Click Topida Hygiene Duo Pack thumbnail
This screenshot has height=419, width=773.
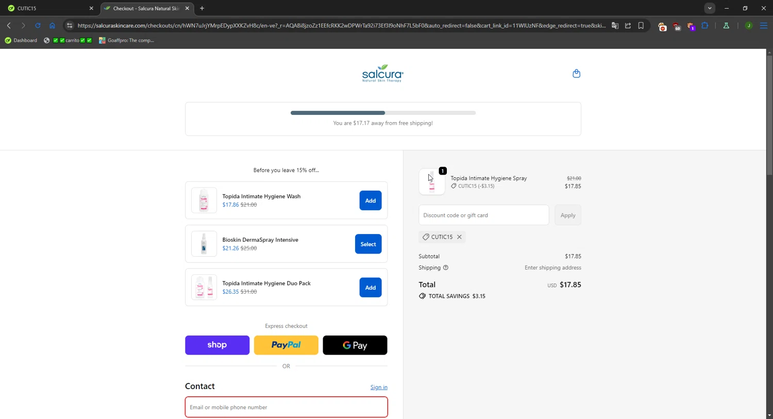pos(204,288)
